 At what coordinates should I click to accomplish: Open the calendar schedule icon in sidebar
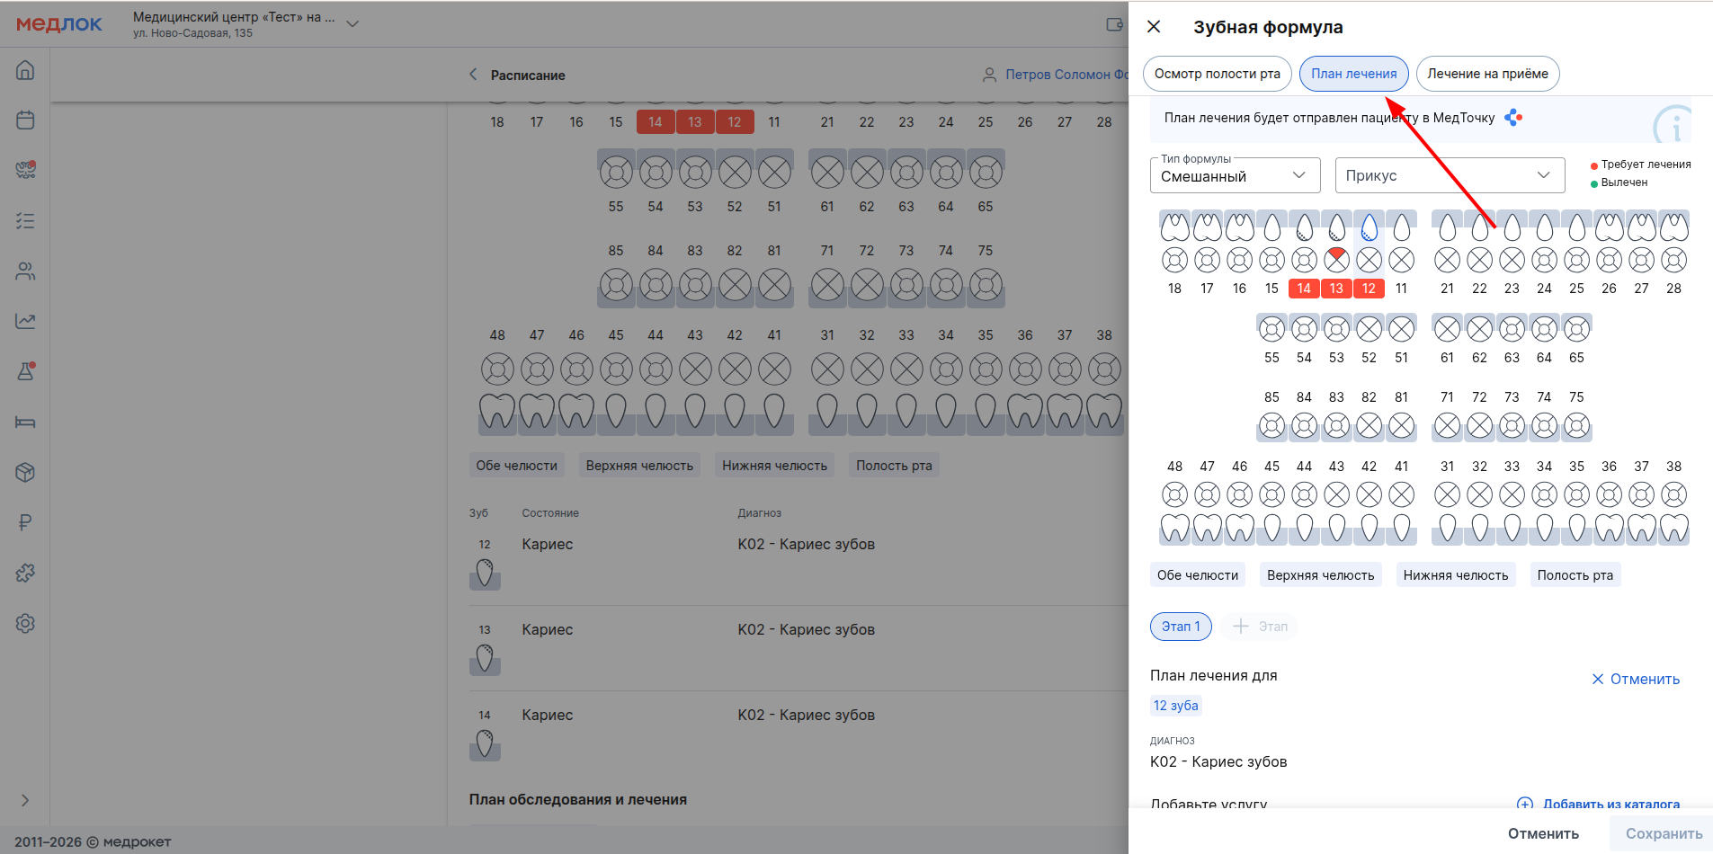25,120
